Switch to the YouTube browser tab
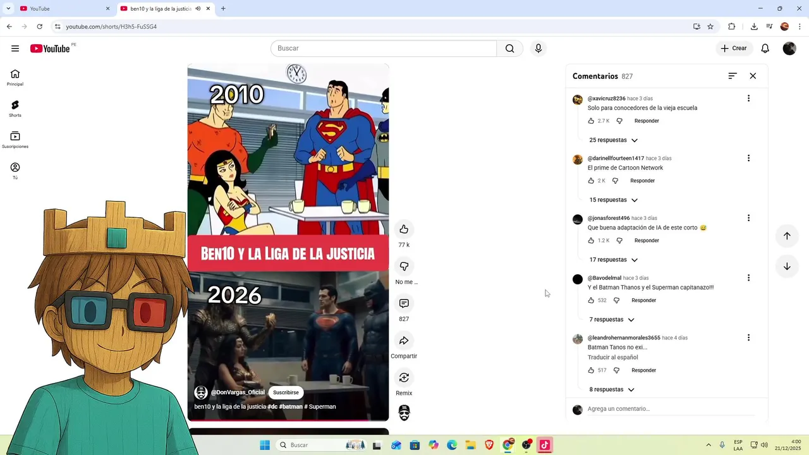The height and width of the screenshot is (455, 809). (64, 9)
